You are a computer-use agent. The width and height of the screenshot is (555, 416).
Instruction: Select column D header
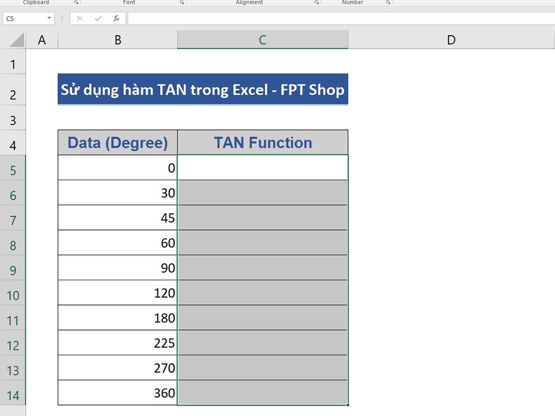(452, 39)
